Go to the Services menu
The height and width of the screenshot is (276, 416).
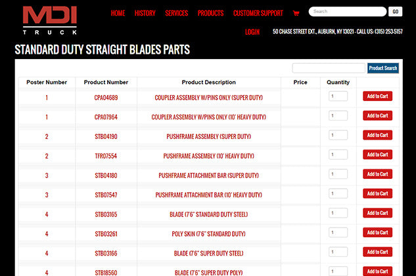click(176, 13)
